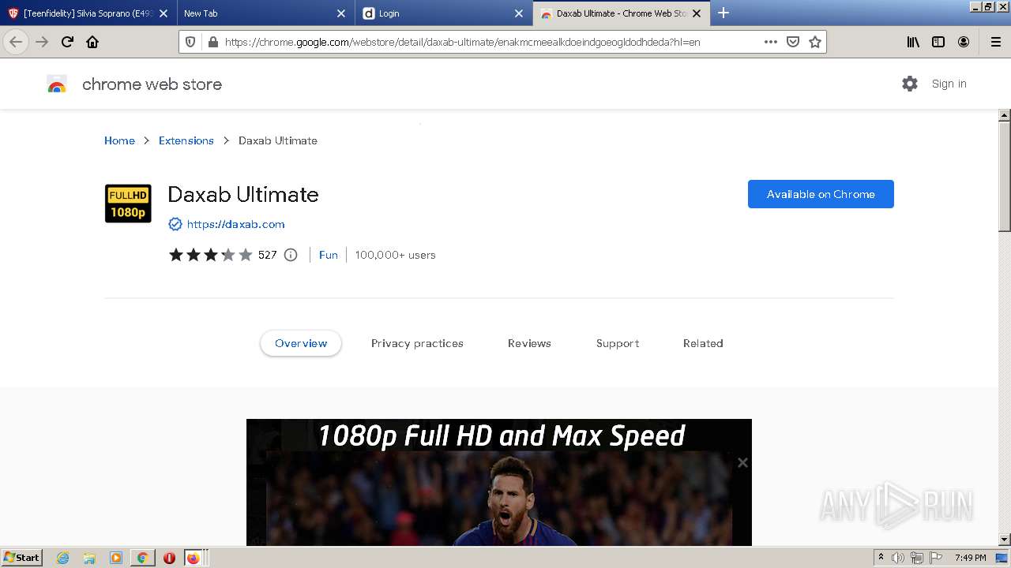This screenshot has width=1011, height=568.
Task: Click the forward navigation arrow
Action: click(42, 42)
